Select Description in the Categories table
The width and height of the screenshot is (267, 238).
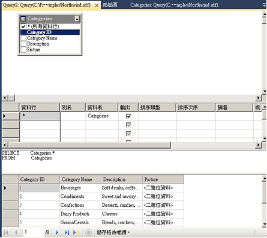click(38, 44)
